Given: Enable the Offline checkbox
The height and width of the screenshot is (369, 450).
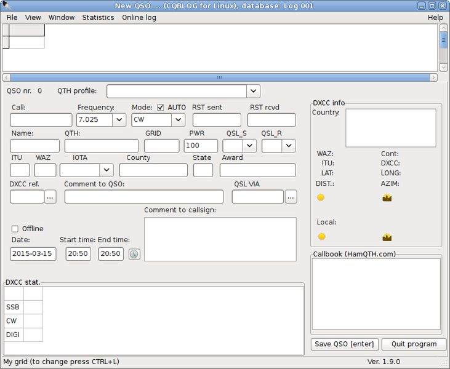Looking at the screenshot, I should [x=15, y=229].
